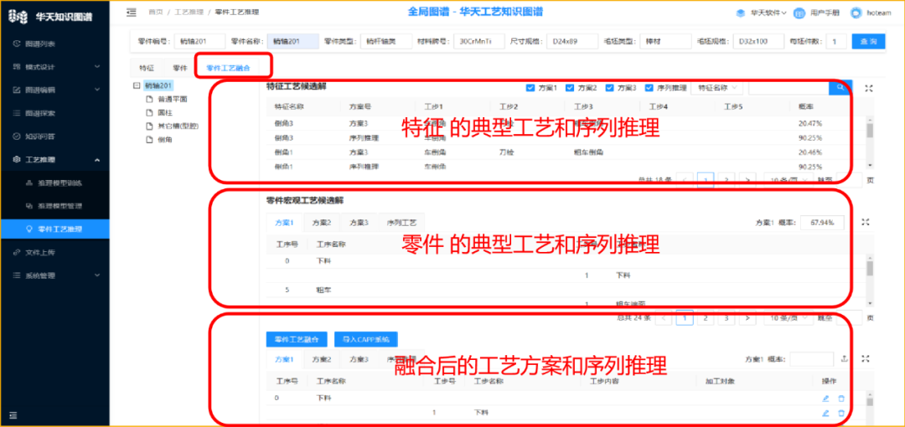
Task: Select 方案3 tab in 零件宏观工艺候选解
Action: coord(359,222)
